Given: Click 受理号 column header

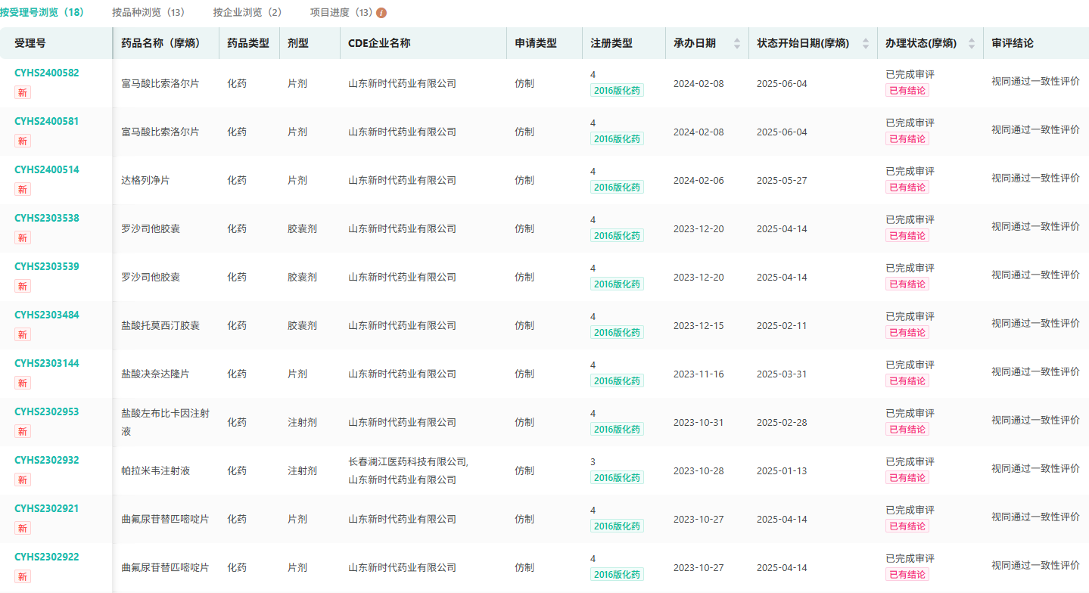Looking at the screenshot, I should 30,43.
